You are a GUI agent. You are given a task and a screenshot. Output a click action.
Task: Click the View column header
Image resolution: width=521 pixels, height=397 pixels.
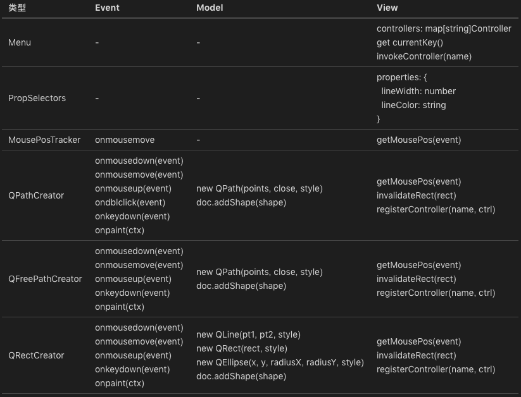pyautogui.click(x=387, y=8)
